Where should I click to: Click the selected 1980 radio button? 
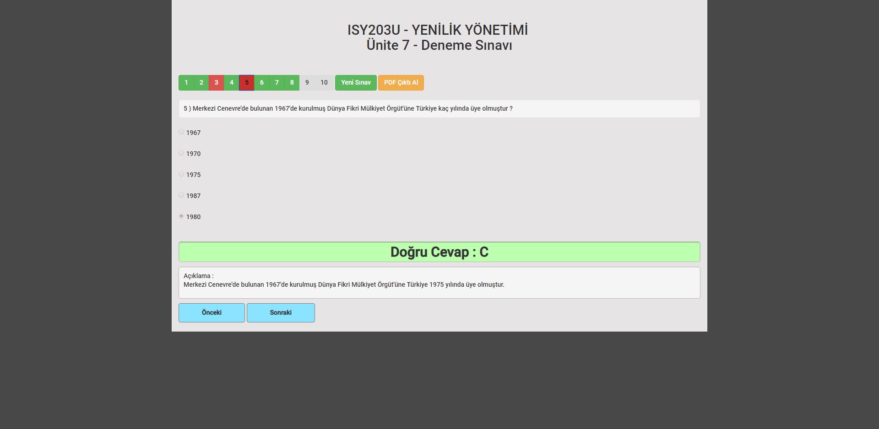click(181, 216)
